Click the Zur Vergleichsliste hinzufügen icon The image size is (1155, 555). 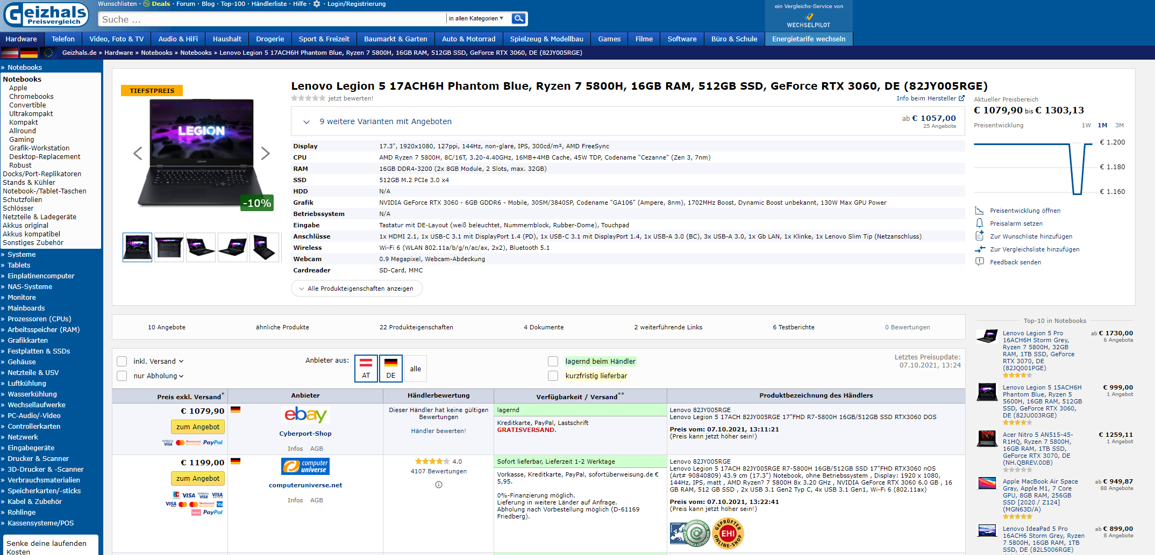coord(980,249)
